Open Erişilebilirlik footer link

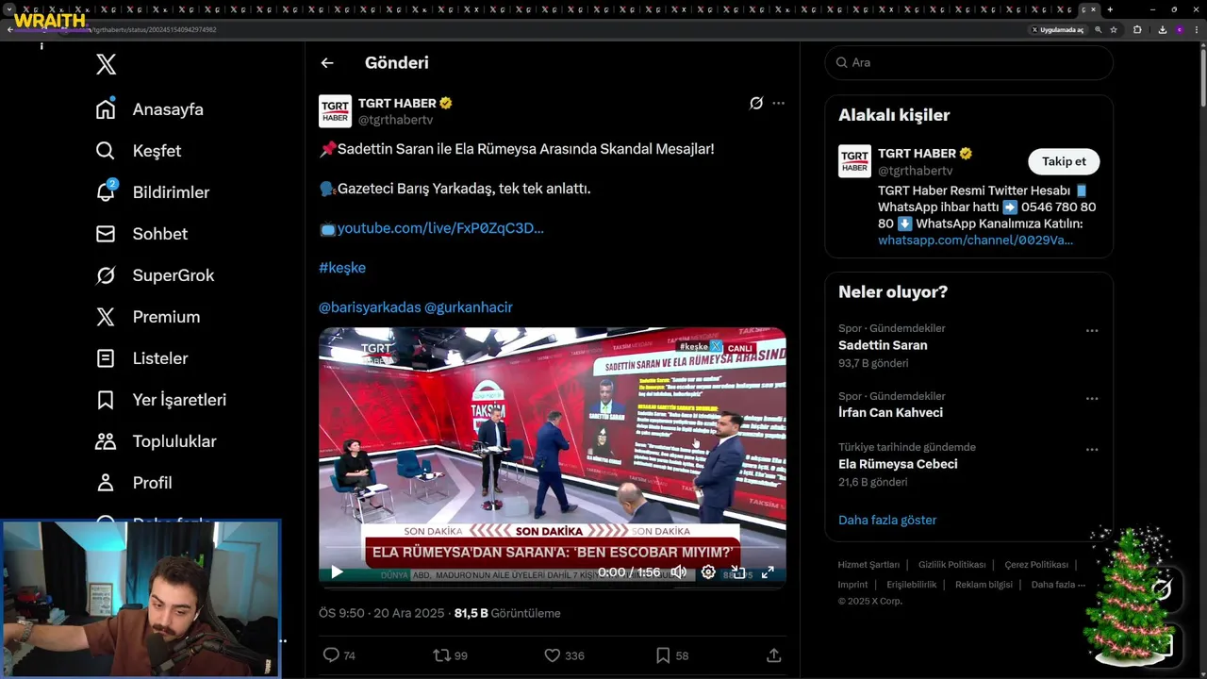(x=912, y=585)
